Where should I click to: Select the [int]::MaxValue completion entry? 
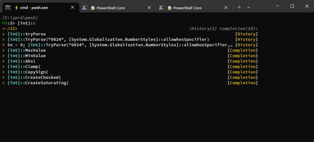point(130,50)
